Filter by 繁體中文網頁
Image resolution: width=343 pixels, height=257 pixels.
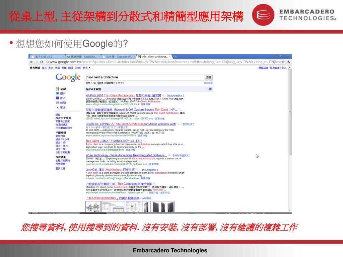63,121
